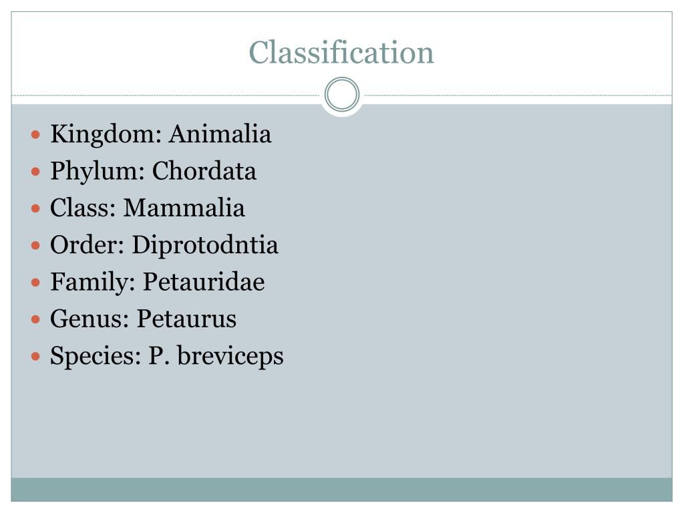Click the bullet dot beside Genus

[36, 319]
